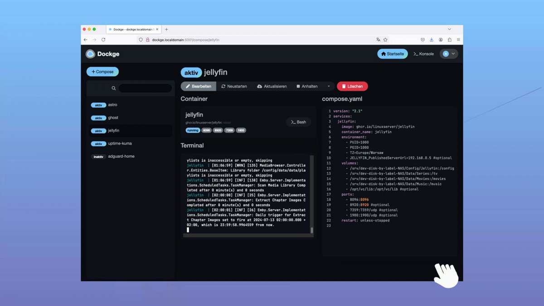The height and width of the screenshot is (306, 544).
Task: Click the Terminal section heading
Action: tap(192, 146)
